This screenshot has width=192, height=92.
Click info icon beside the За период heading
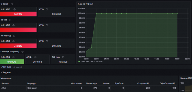[14, 36]
